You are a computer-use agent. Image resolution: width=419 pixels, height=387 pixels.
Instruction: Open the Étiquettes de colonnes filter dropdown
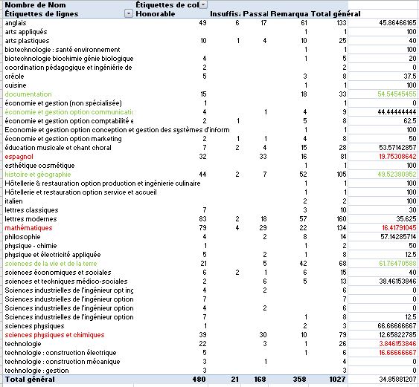point(203,4)
